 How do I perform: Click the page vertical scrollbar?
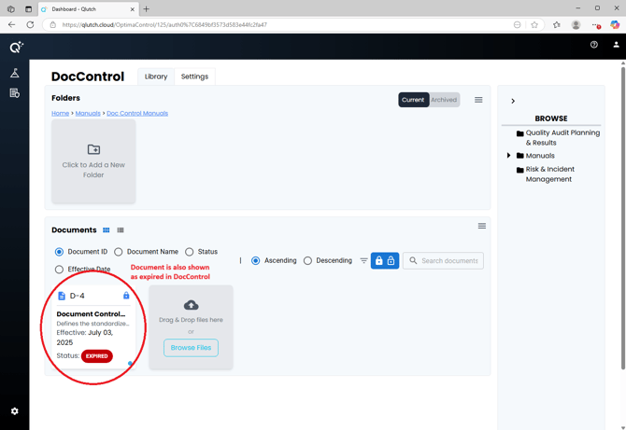point(623,218)
